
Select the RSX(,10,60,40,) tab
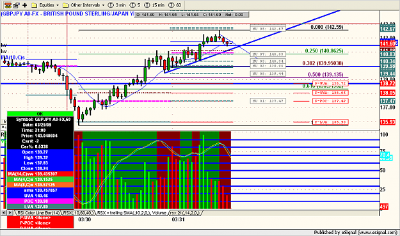coord(78,213)
